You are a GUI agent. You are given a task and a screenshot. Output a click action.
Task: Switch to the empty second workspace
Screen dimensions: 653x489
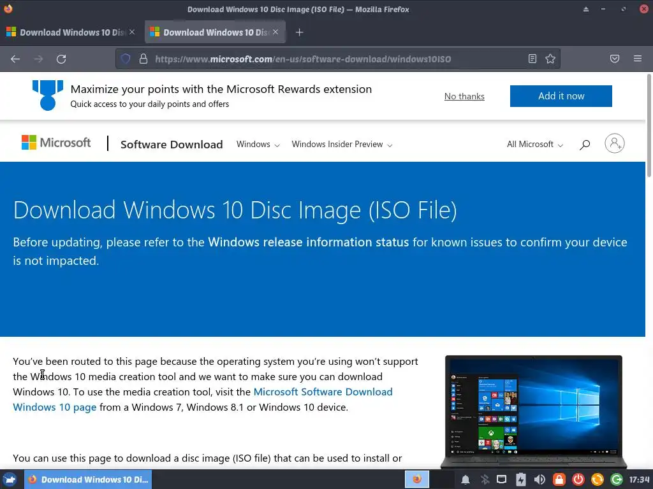point(442,479)
